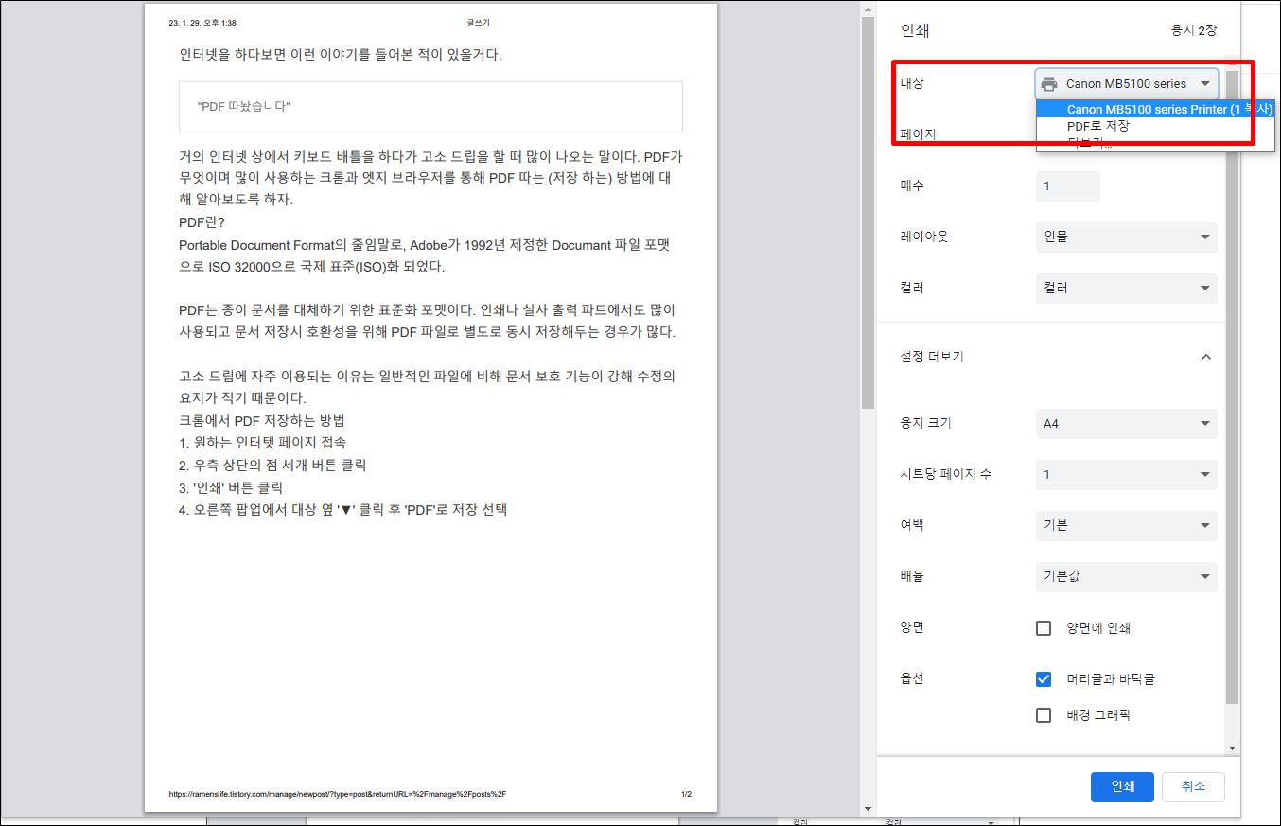1281x826 pixels.
Task: Click the preview pane scrollbar thumb
Action: pos(868,213)
